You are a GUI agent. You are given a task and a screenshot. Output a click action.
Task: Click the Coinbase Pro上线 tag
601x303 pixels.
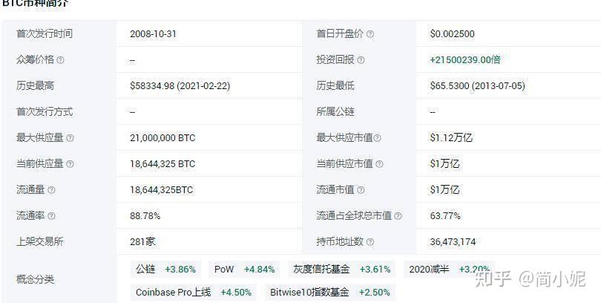[194, 293]
